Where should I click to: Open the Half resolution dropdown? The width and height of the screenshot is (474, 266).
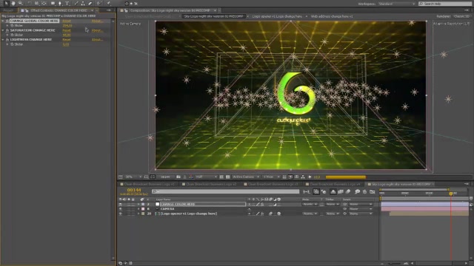coord(206,177)
